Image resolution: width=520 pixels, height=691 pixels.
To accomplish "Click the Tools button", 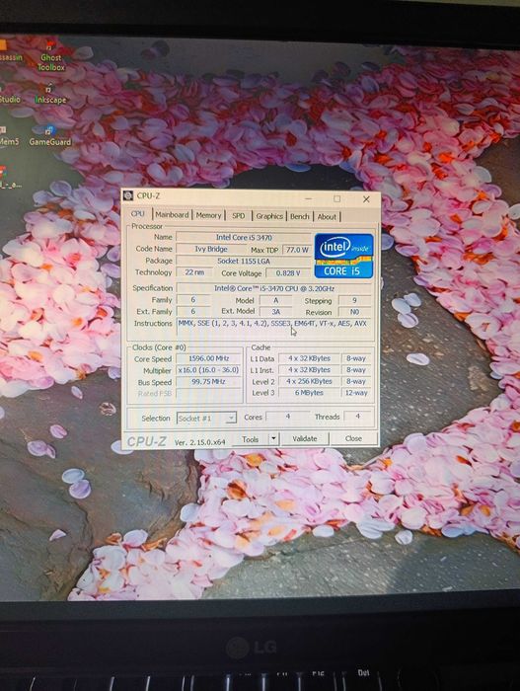I will click(x=251, y=439).
